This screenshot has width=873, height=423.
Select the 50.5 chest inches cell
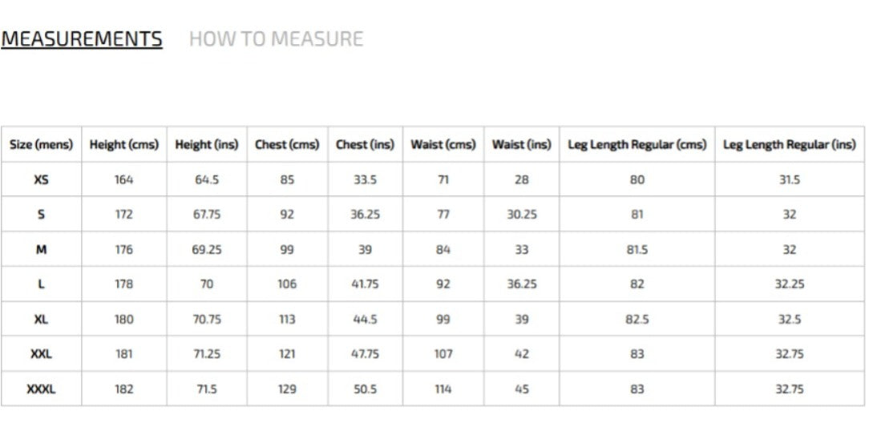coord(366,389)
